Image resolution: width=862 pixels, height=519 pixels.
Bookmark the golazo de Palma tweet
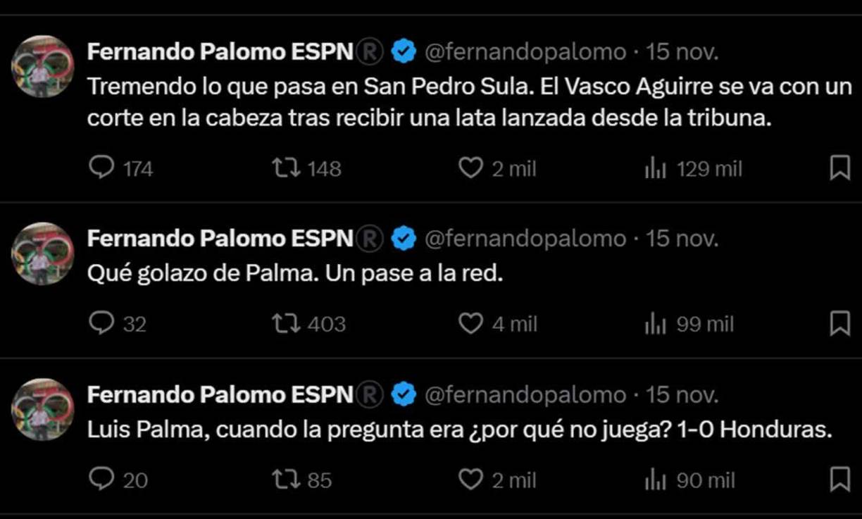pyautogui.click(x=839, y=324)
